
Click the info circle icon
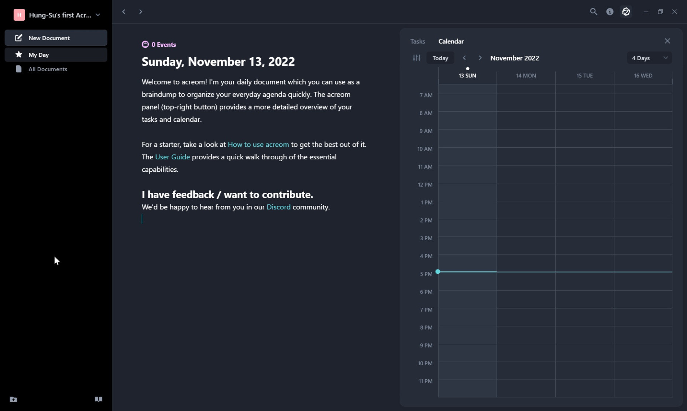tap(609, 12)
